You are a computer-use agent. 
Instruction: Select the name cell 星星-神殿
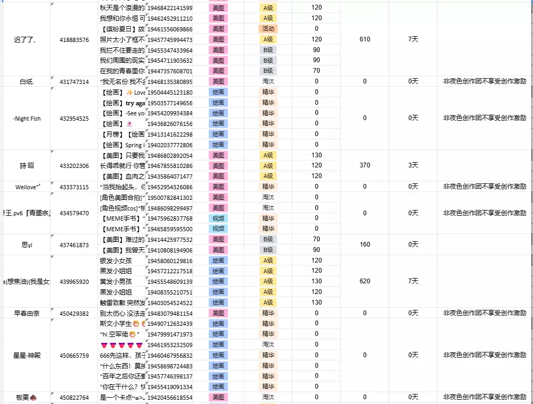tap(27, 356)
